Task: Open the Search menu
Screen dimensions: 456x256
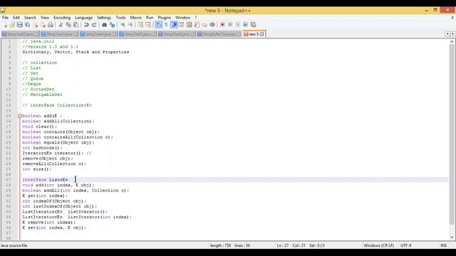Action: click(30, 18)
